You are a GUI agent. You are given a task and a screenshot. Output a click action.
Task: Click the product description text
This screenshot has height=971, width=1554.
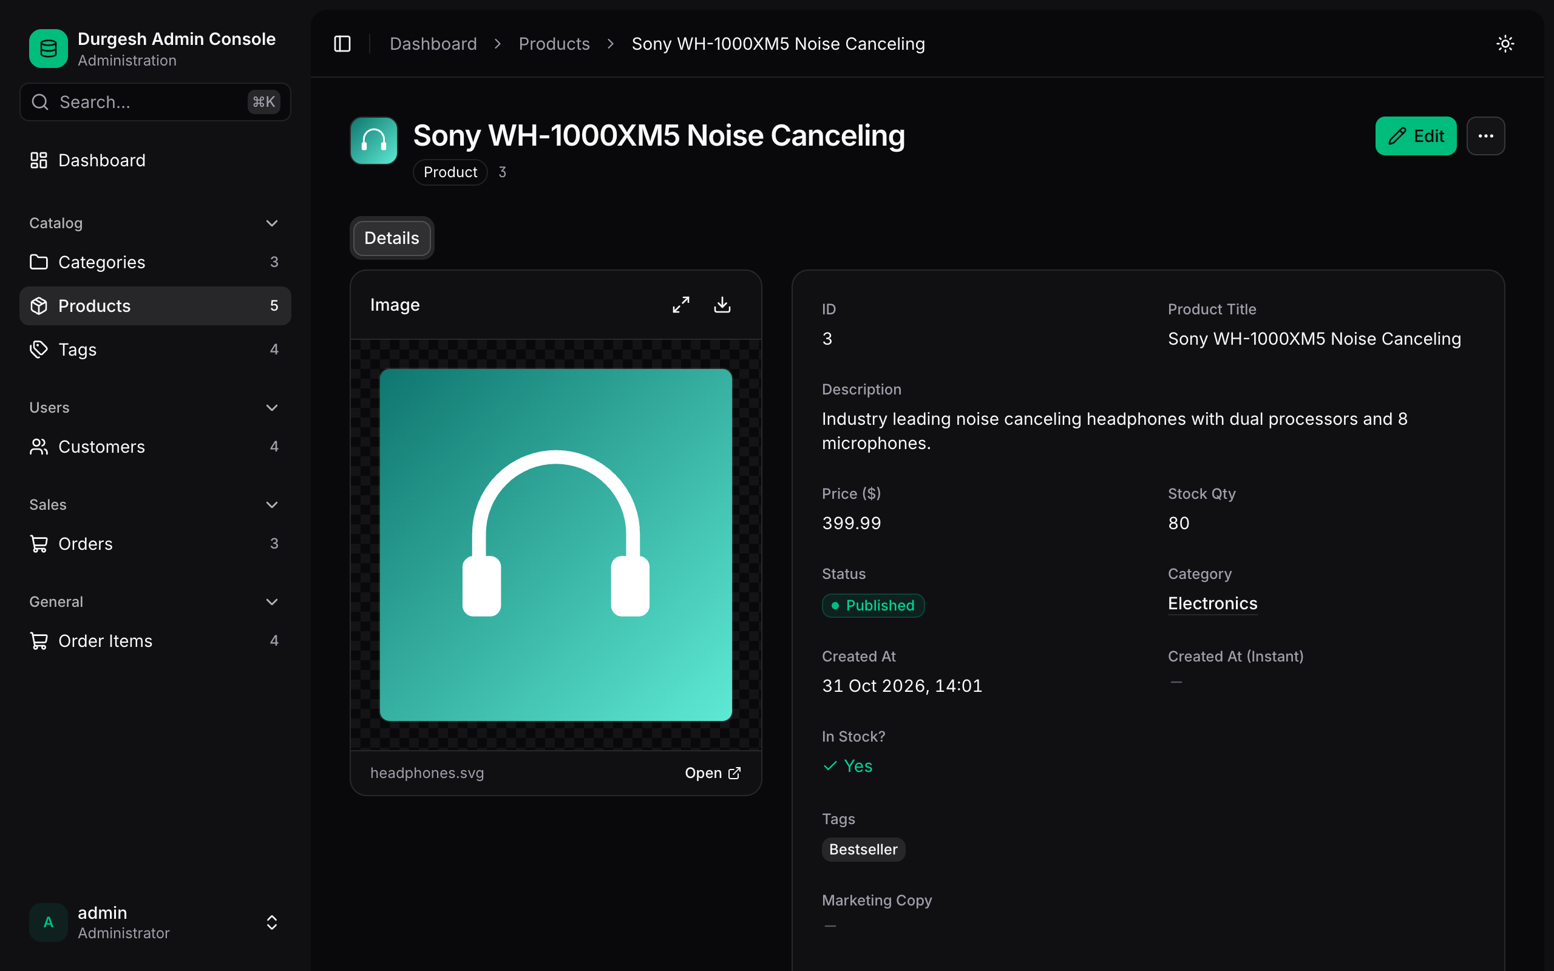(1115, 431)
